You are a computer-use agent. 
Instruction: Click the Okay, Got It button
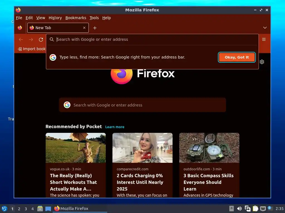click(x=237, y=57)
